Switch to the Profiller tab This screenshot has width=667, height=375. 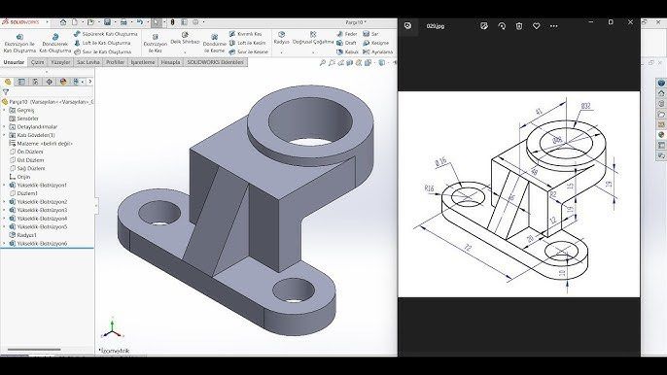[116, 62]
